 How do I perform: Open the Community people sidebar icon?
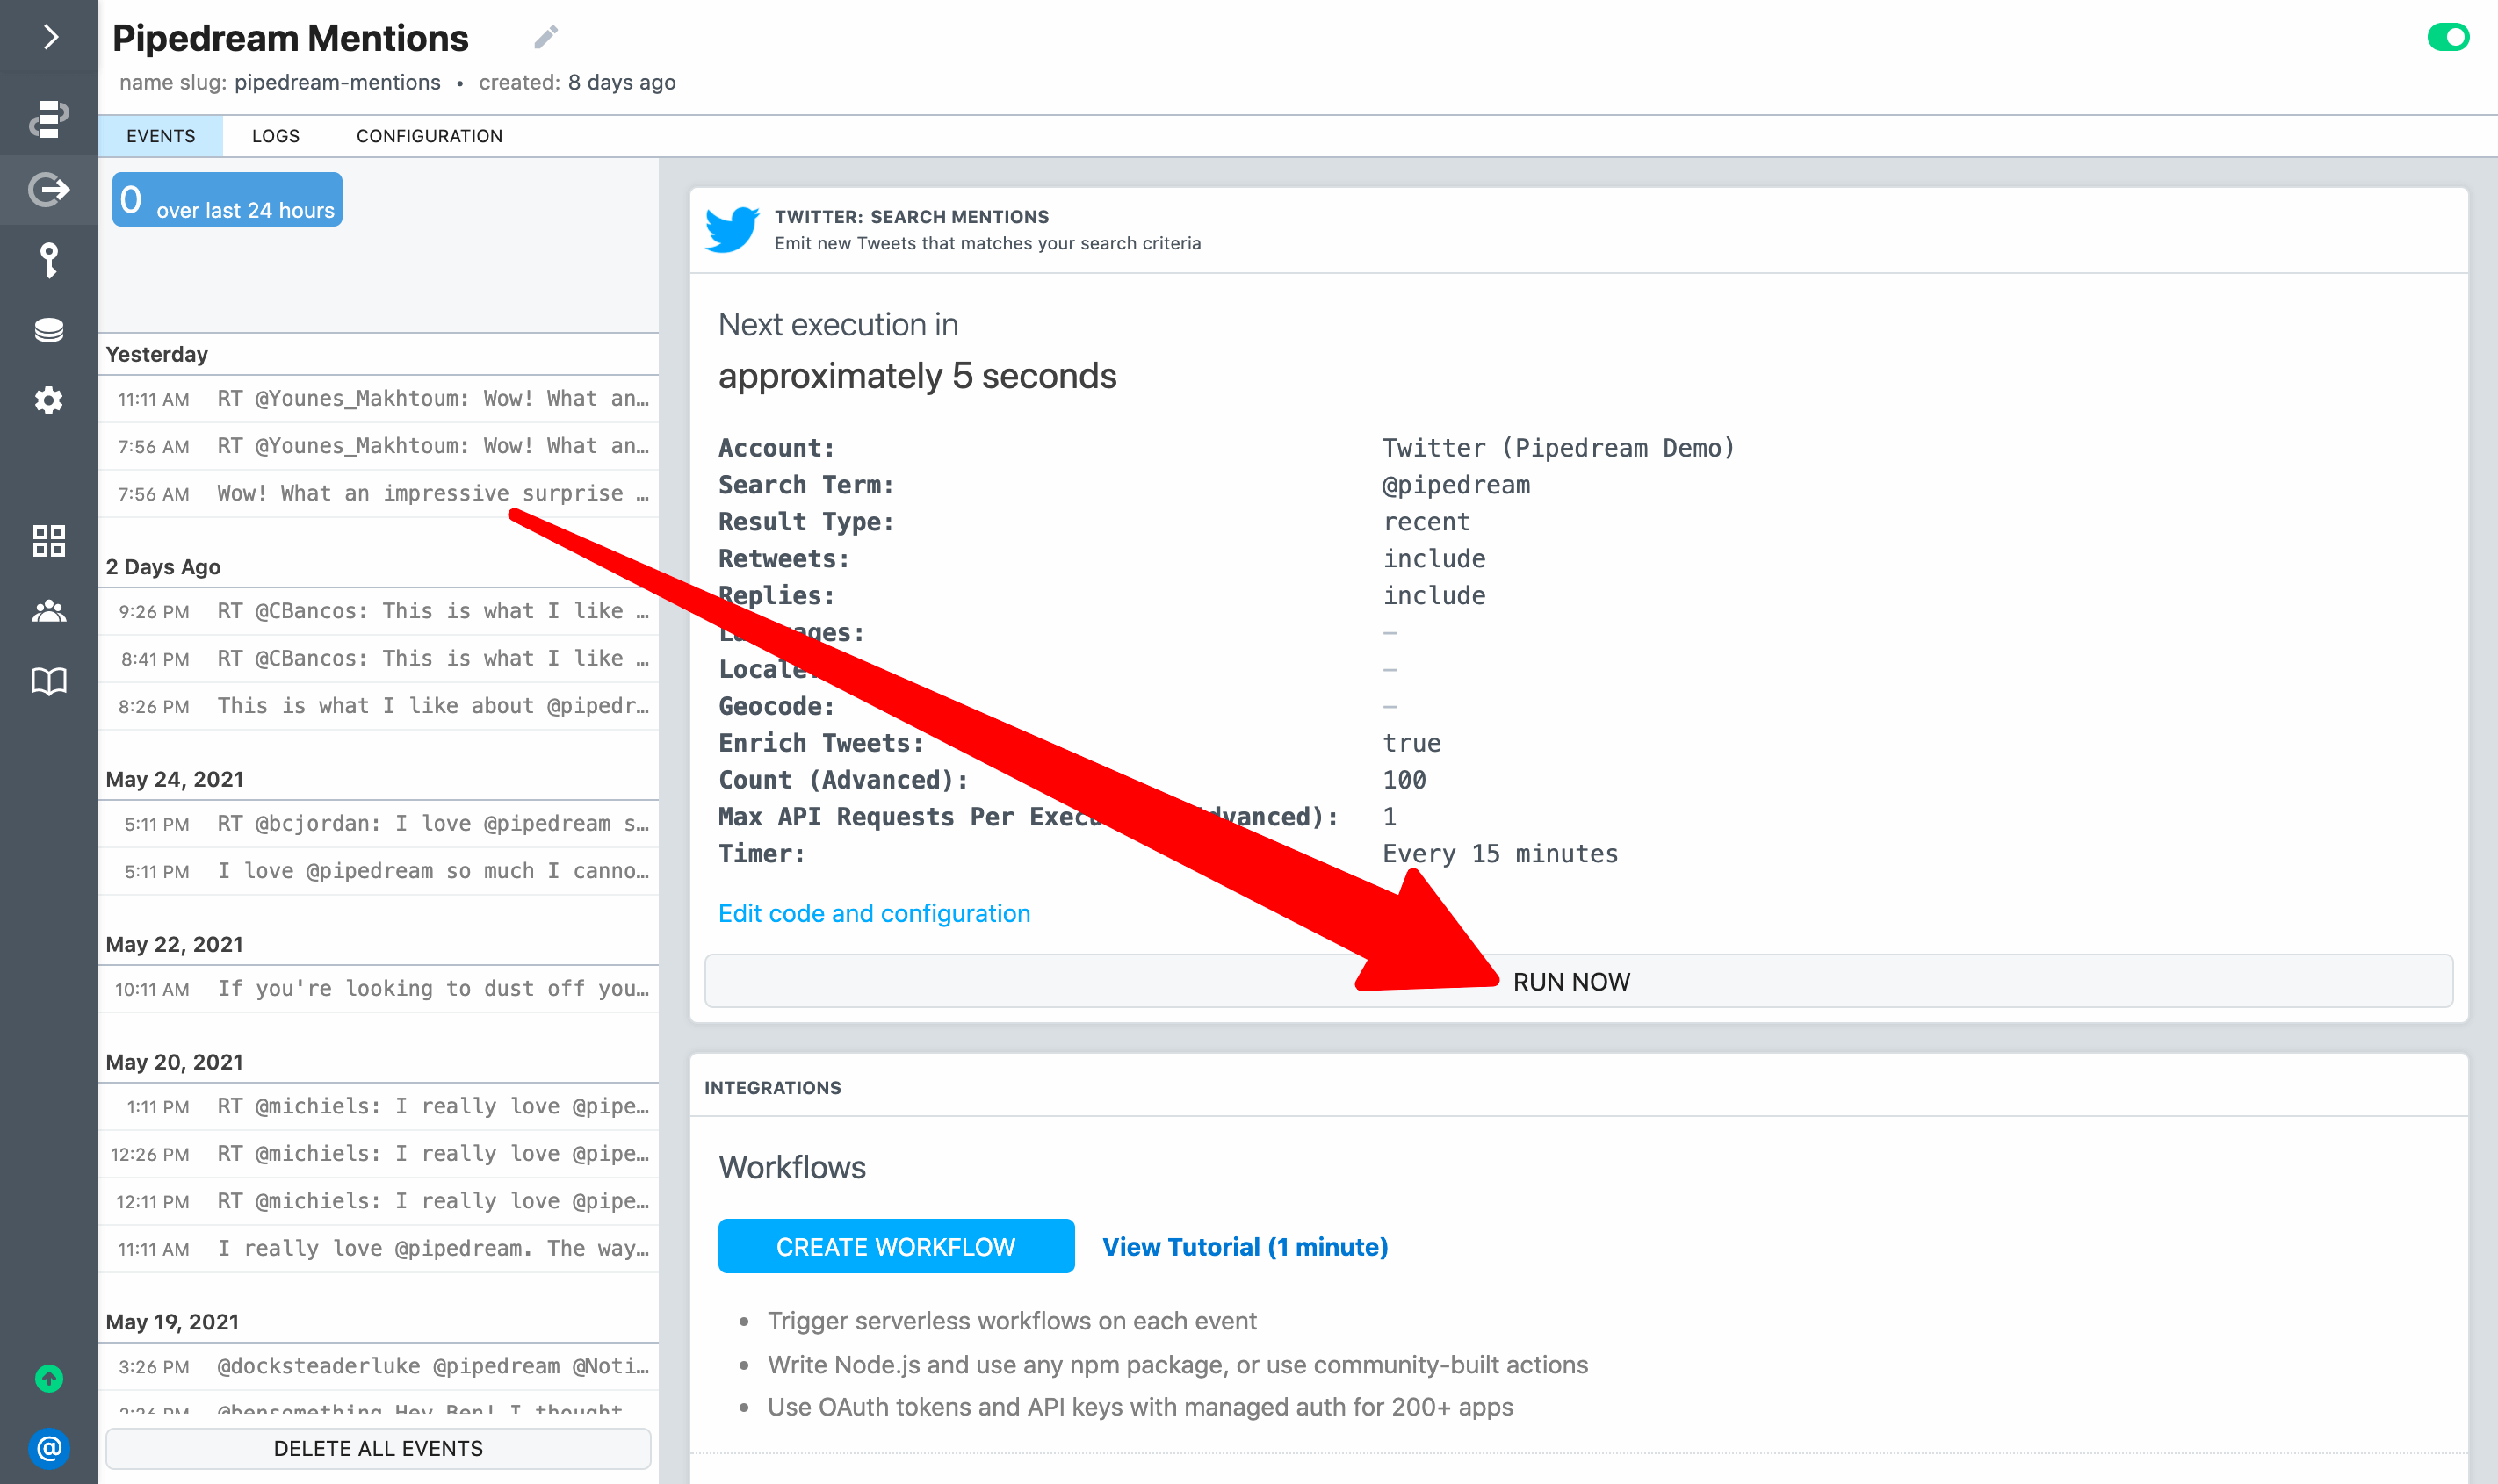tap(48, 611)
